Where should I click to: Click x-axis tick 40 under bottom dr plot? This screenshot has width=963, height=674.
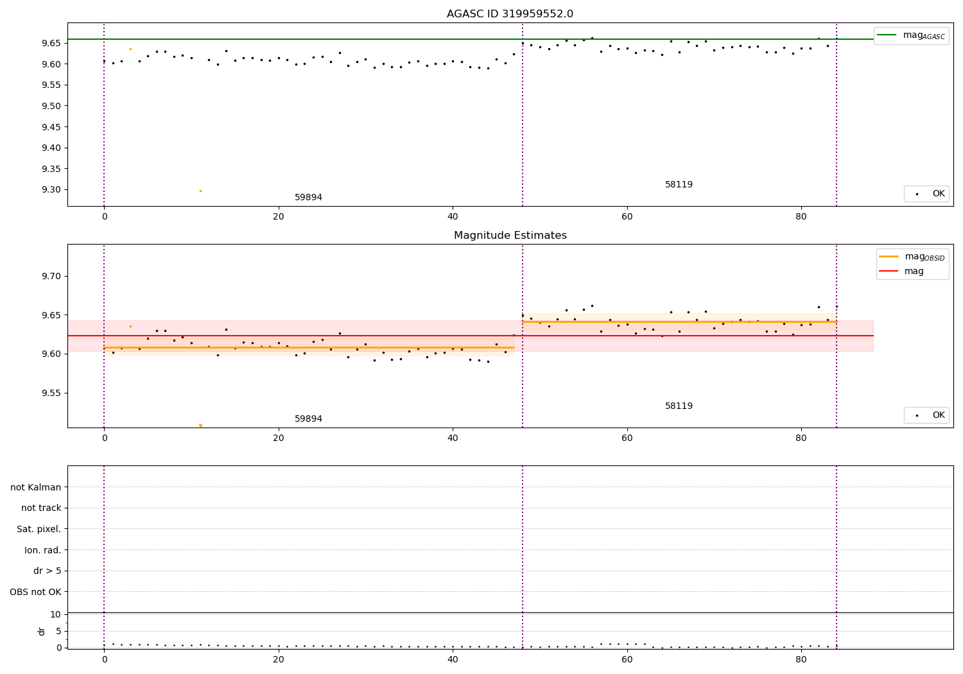pos(453,660)
